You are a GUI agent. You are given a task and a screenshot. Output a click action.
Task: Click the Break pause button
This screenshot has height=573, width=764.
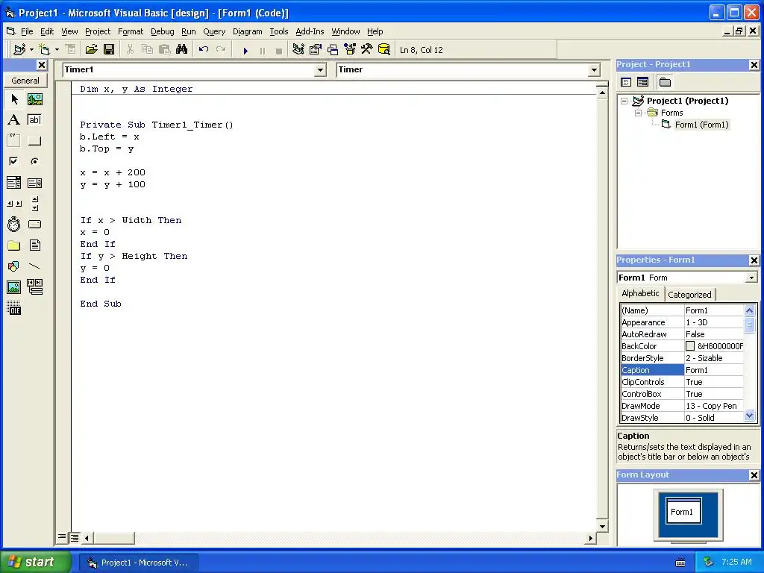click(x=263, y=50)
